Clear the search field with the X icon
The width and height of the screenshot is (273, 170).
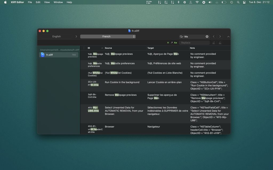[x=207, y=37]
